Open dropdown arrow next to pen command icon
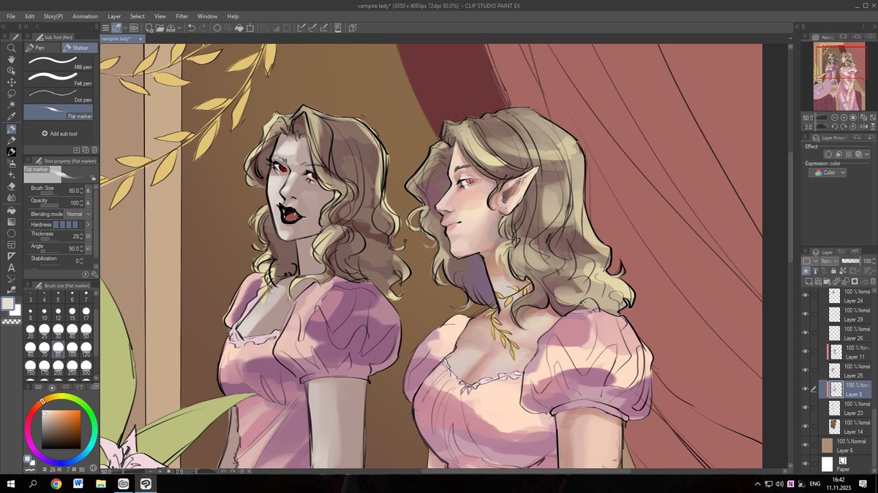This screenshot has height=493, width=878. [x=125, y=28]
